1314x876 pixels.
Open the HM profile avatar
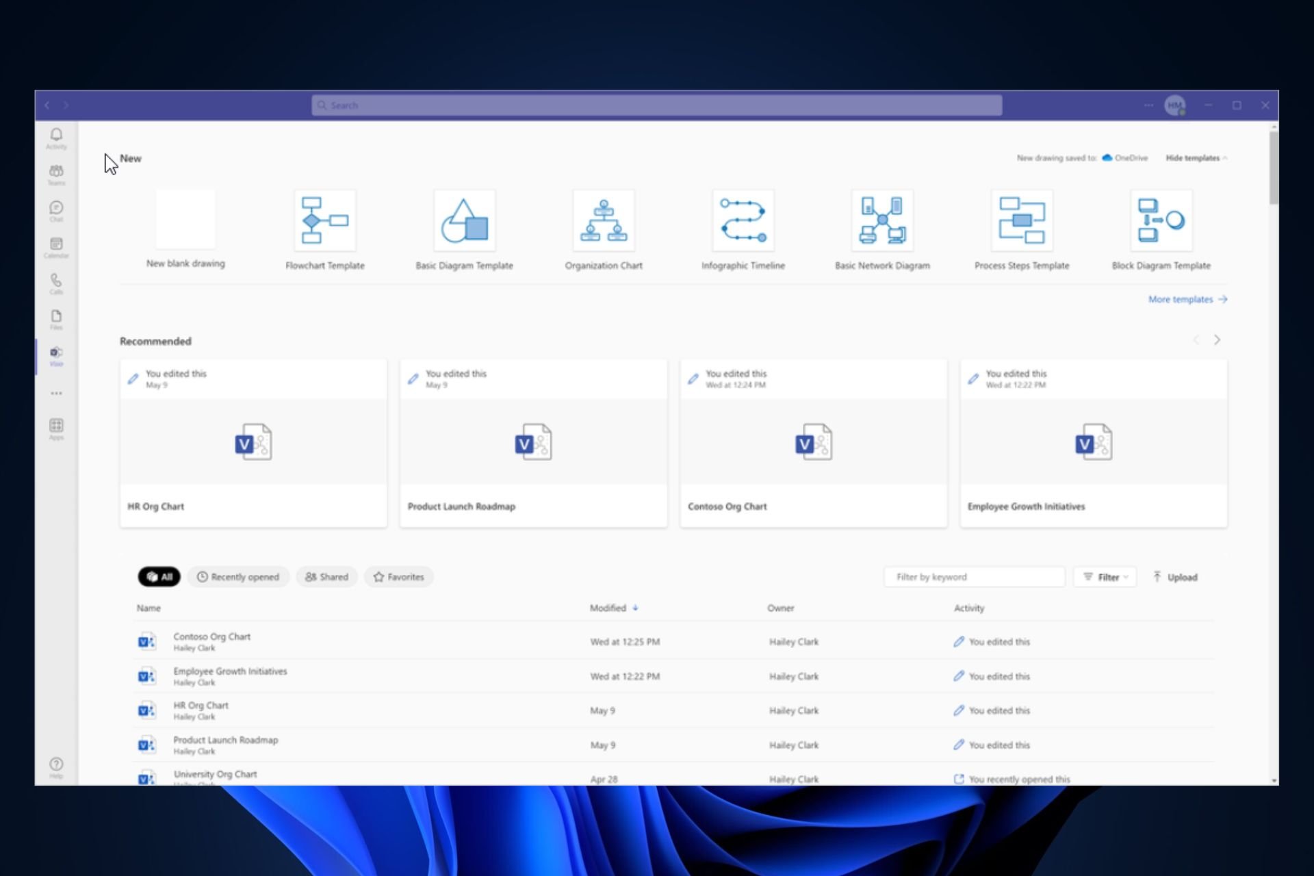pyautogui.click(x=1175, y=105)
